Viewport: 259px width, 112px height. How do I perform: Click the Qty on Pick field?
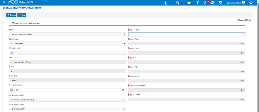point(187,44)
